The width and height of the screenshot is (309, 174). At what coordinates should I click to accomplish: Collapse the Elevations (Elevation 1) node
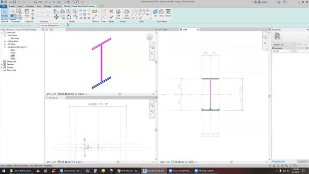[5, 47]
